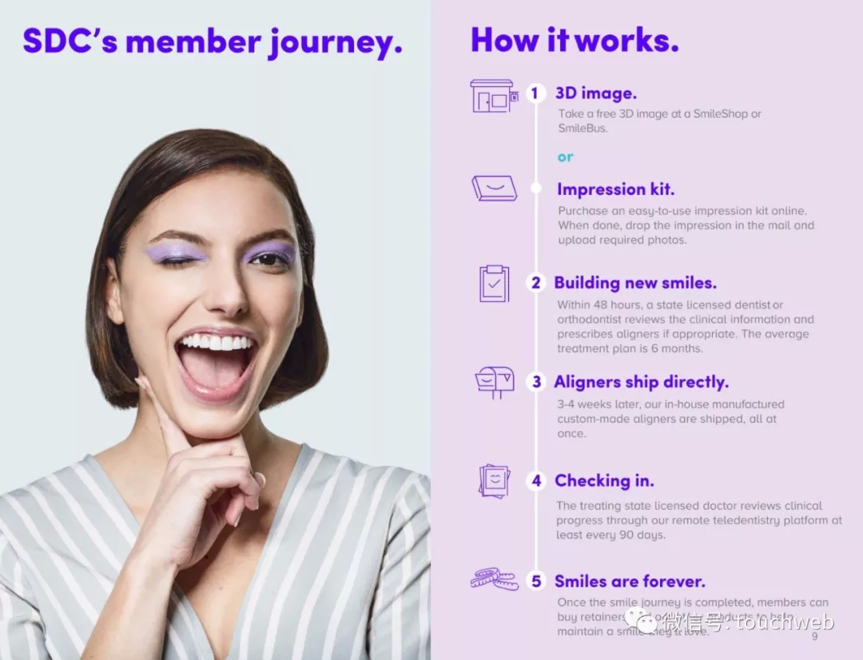Click the 'Smiles are forever.' heading
The height and width of the screenshot is (660, 863).
[630, 581]
